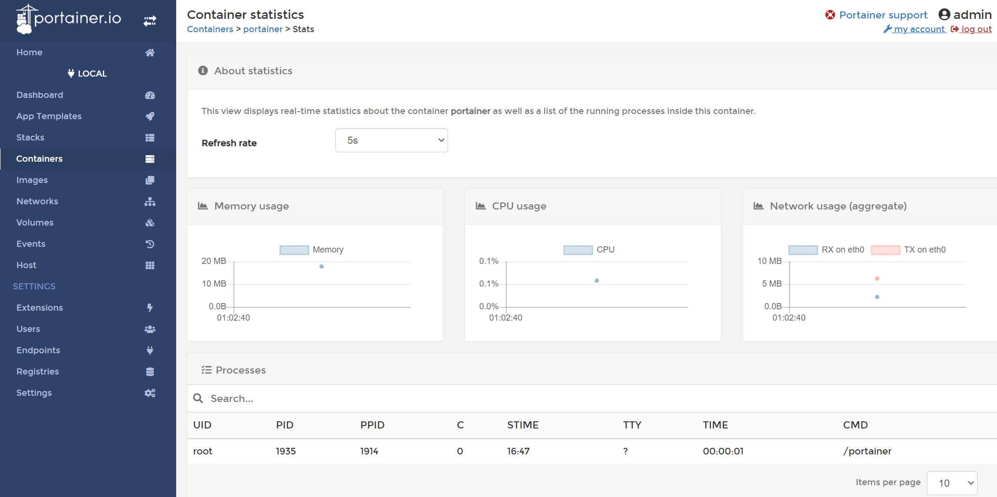Click the log out link
Image resolution: width=997 pixels, height=497 pixels.
click(976, 29)
